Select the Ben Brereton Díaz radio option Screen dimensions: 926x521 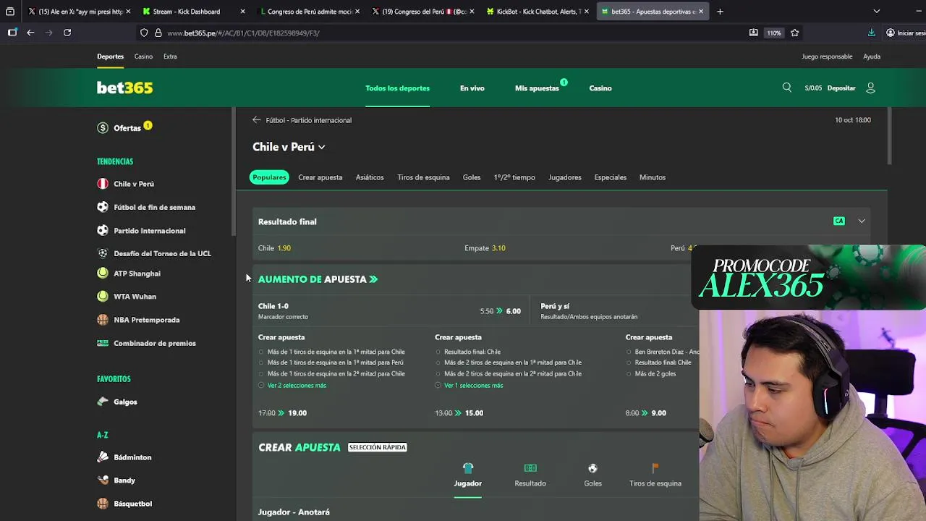tap(629, 352)
